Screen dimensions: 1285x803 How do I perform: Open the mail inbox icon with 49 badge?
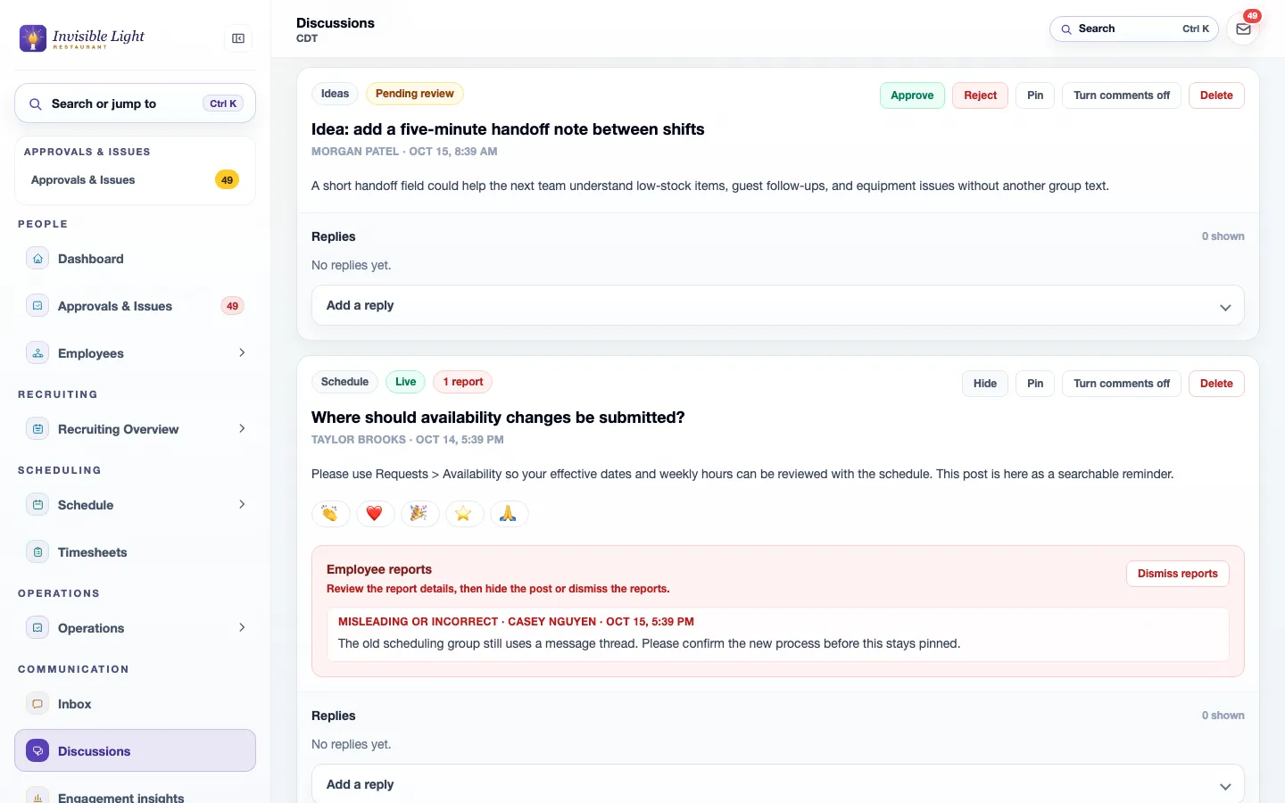coord(1243,29)
